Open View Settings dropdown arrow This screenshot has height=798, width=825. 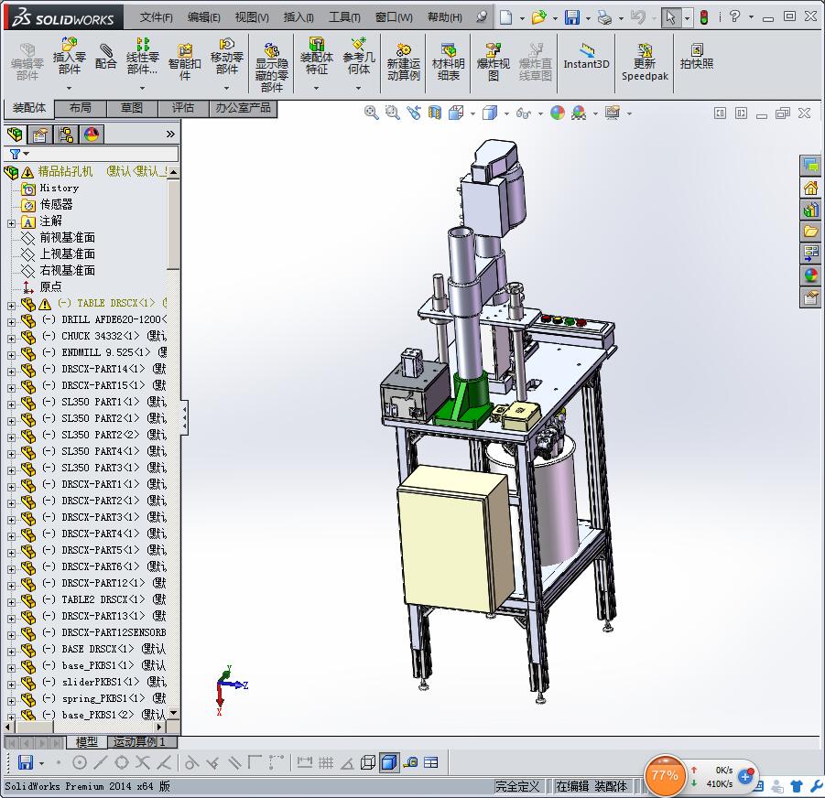pyautogui.click(x=629, y=113)
